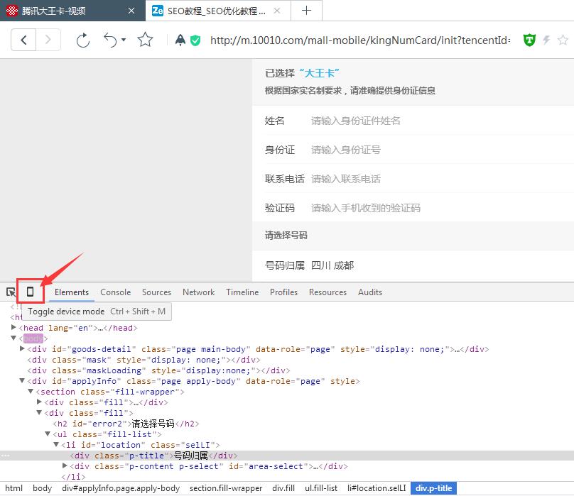Collapse the applyInfo div node
Screen dimensions: 574x496
tap(23, 381)
